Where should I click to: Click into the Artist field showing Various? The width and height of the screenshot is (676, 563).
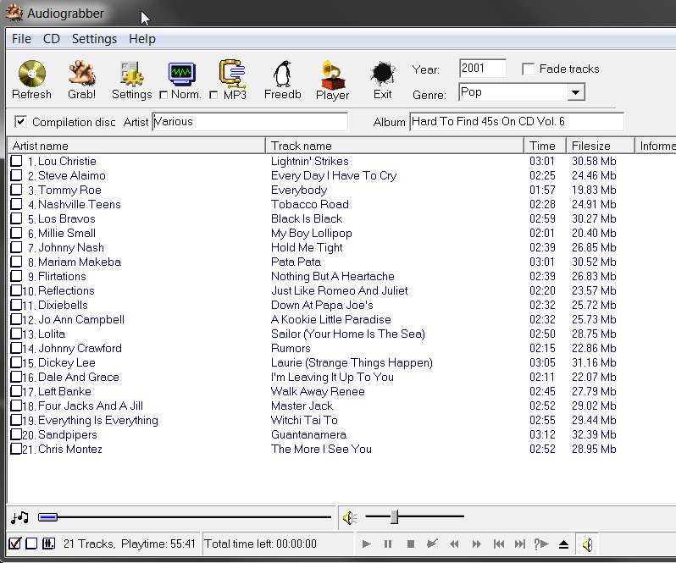250,121
